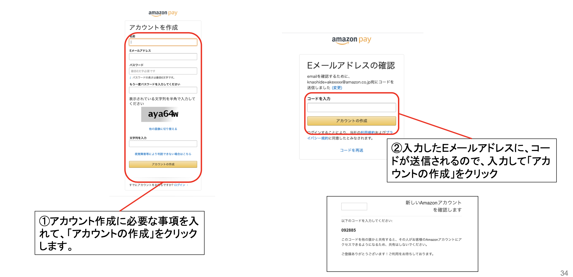Open the 利用規約 terms link

pos(368,132)
